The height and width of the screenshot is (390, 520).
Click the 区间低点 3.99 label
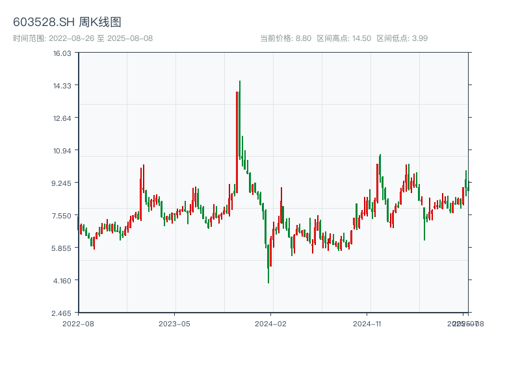click(x=402, y=38)
